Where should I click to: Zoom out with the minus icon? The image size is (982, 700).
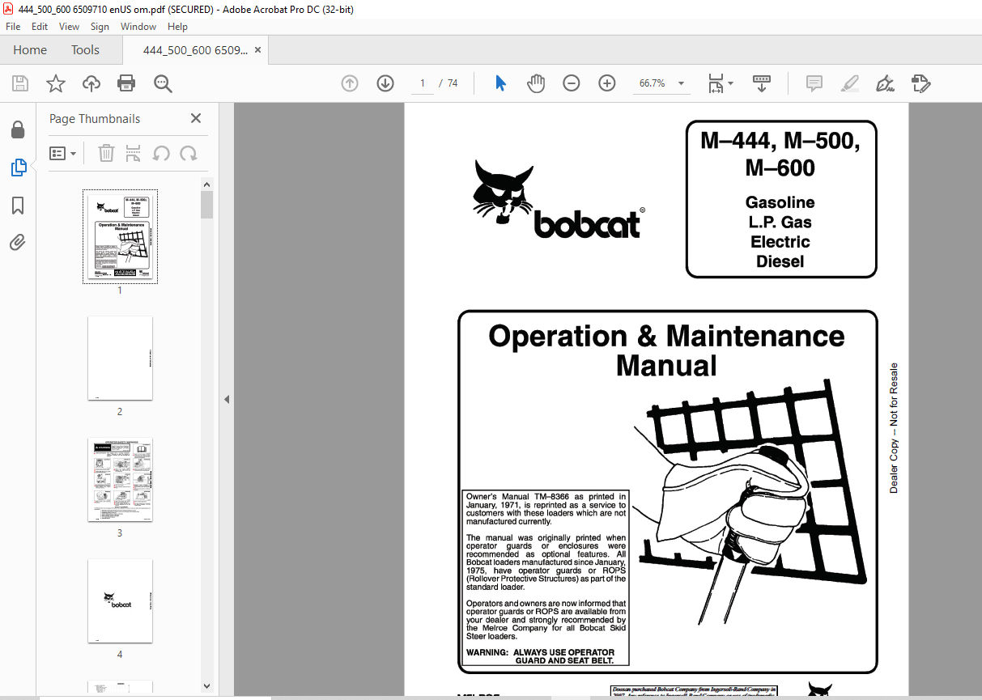pyautogui.click(x=572, y=83)
